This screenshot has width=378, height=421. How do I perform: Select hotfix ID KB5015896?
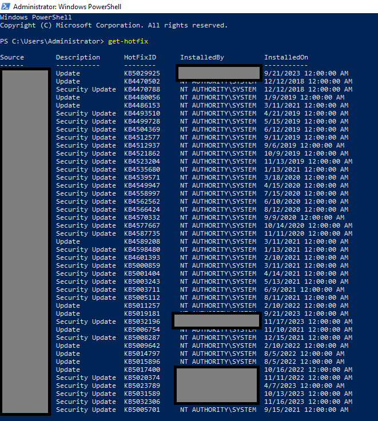tap(142, 362)
